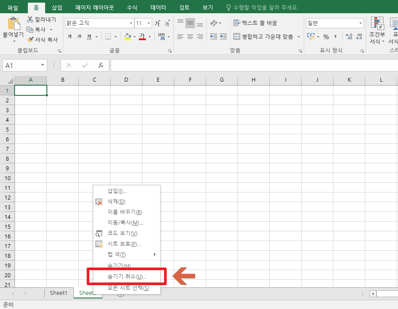Apply cell borders icon
This screenshot has height=309, width=398.
[108, 37]
